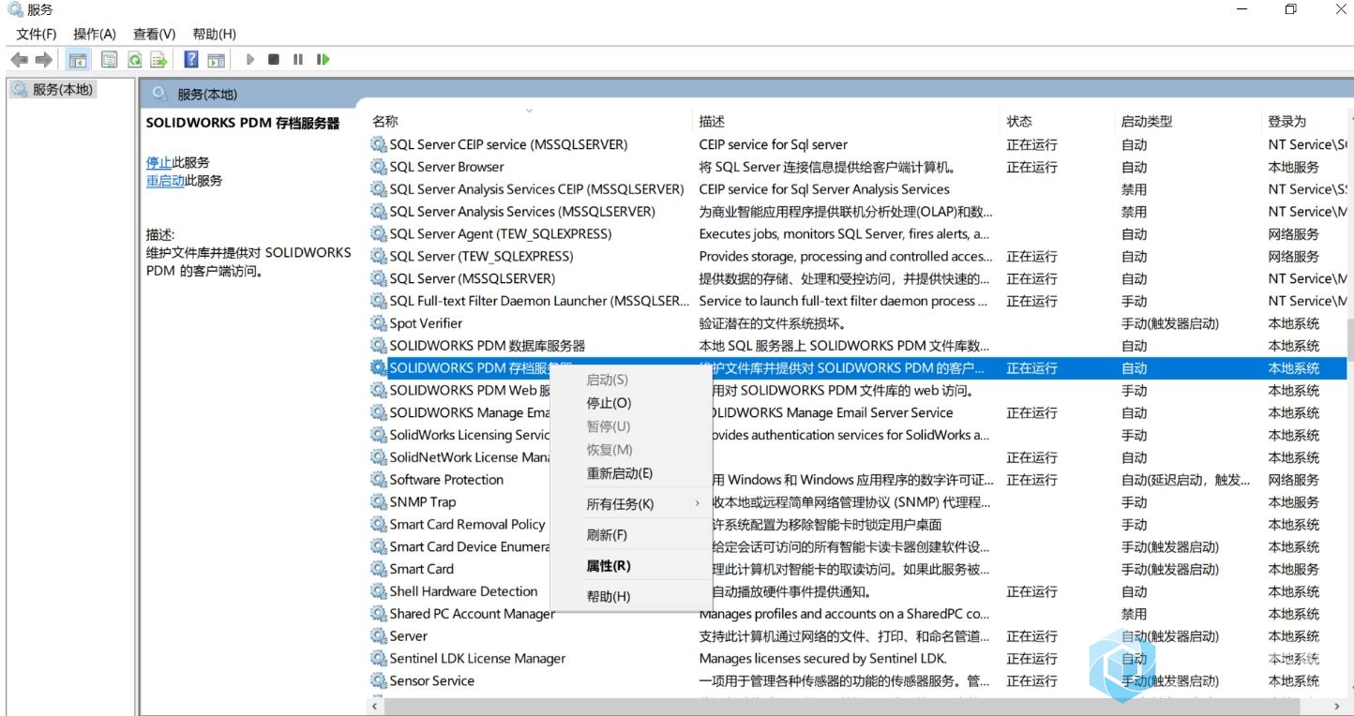Select the SOLIDWORKS Manage Email service row
Screen dimensions: 1354x716
coord(858,412)
